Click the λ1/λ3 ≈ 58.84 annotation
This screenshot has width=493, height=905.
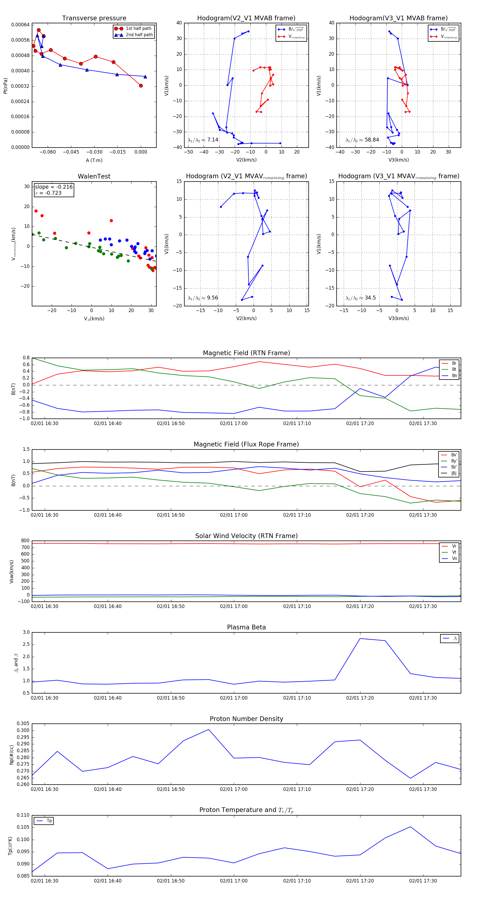(x=362, y=140)
